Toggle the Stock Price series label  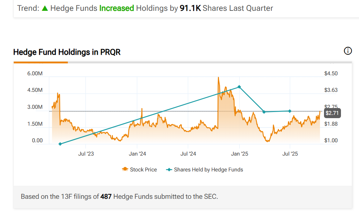(x=143, y=169)
